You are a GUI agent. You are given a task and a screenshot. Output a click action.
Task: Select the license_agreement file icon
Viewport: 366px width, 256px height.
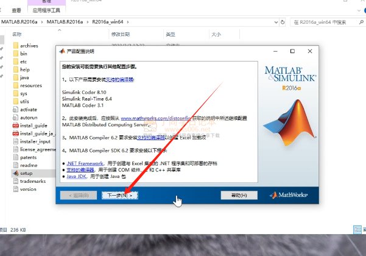[x=16, y=149]
